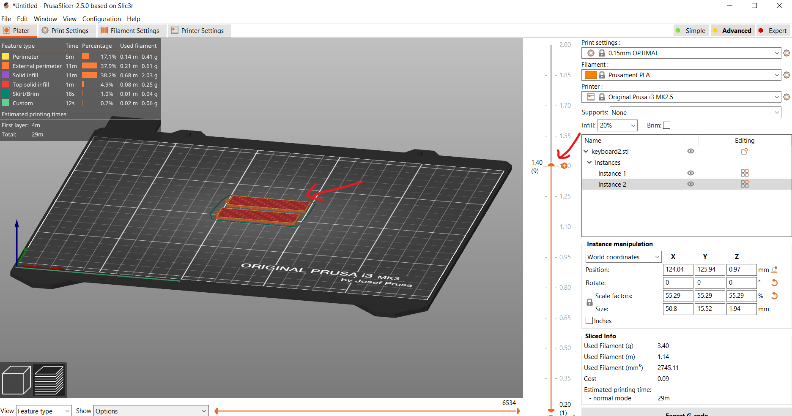Image resolution: width=792 pixels, height=416 pixels.
Task: Switch to the 3D editor cube view
Action: (x=16, y=380)
